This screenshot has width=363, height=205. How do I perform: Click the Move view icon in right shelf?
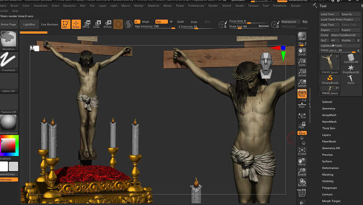302,162
